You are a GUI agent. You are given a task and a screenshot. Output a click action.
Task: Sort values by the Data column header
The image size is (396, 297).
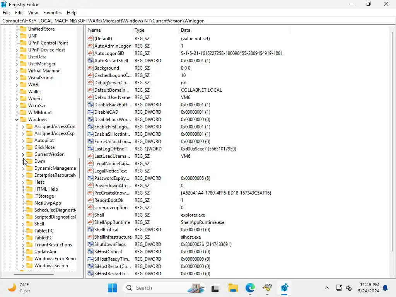pyautogui.click(x=234, y=30)
